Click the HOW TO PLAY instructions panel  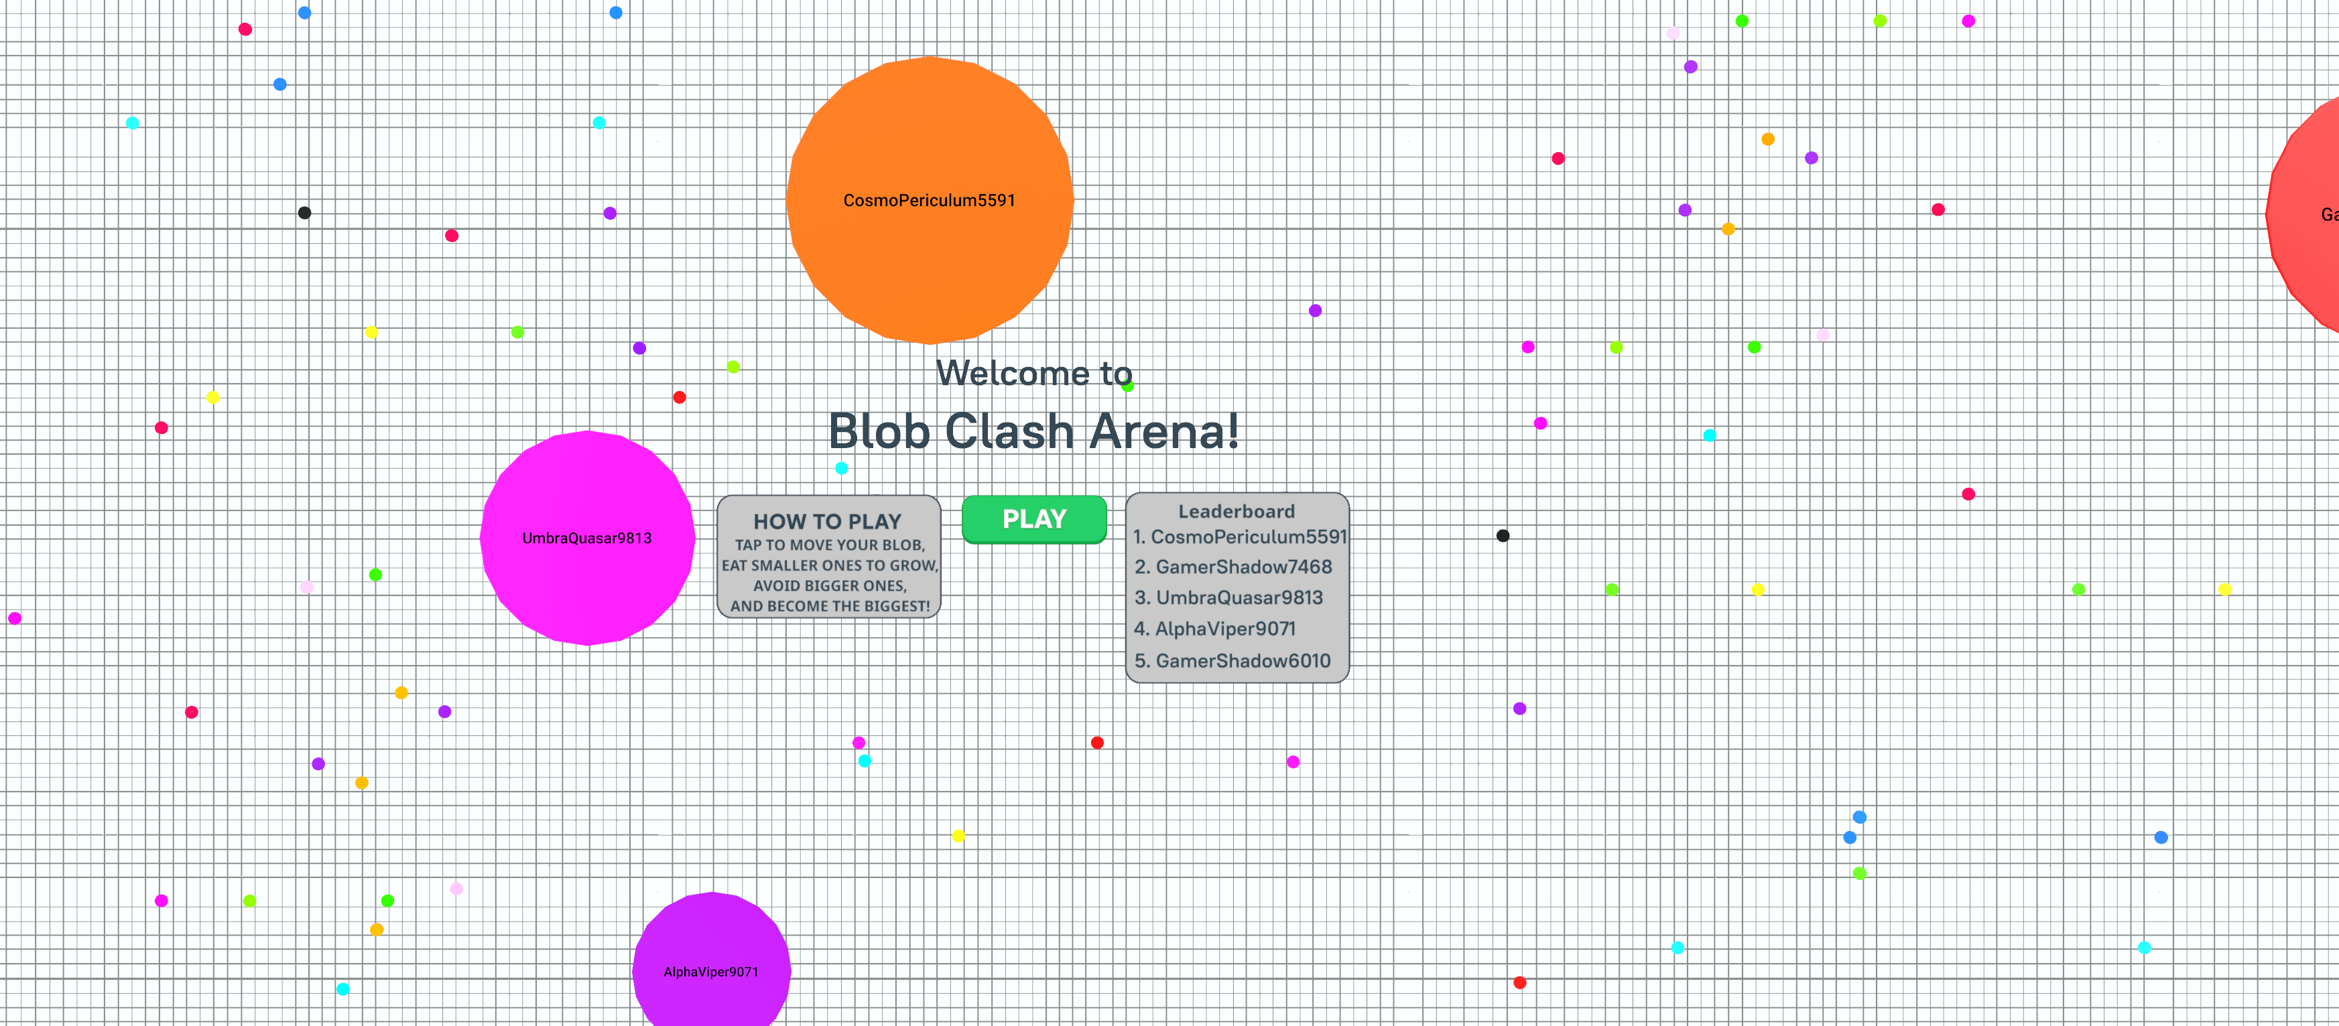click(x=828, y=557)
